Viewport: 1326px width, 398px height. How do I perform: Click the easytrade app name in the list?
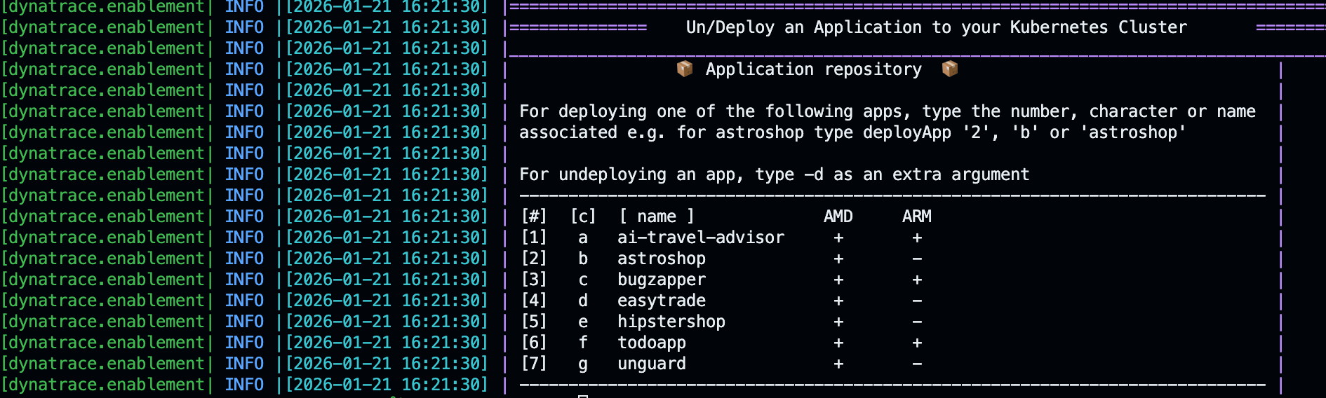pyautogui.click(x=661, y=301)
